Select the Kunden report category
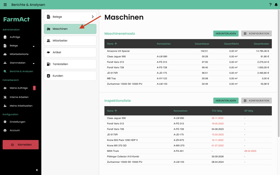 pos(70,76)
